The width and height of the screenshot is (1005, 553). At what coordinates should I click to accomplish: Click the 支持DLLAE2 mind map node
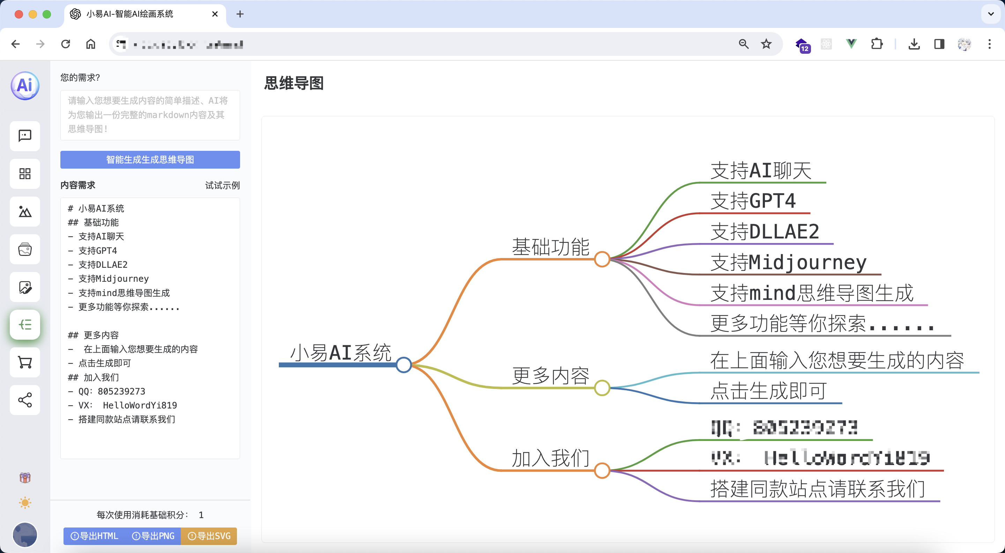[x=765, y=231]
